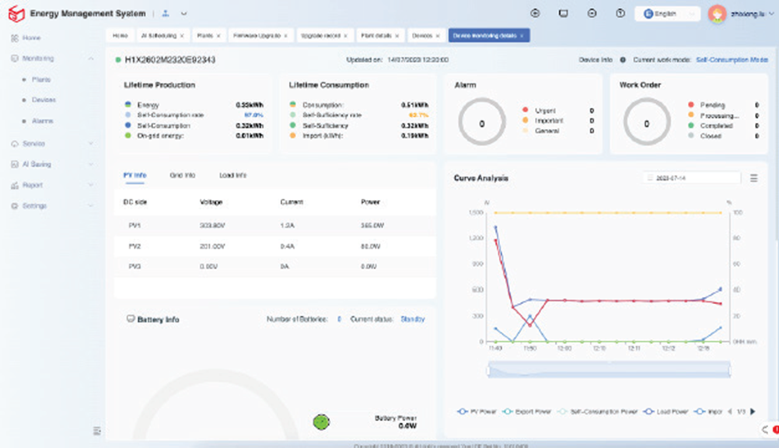Click the Standby battery status link
Screen dimensions: 779x448
coord(413,319)
